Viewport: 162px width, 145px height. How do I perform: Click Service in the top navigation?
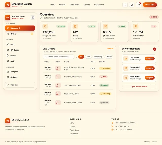87,5
